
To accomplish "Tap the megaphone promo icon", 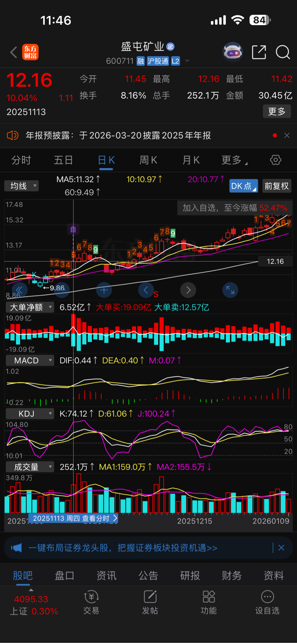I will [16, 548].
